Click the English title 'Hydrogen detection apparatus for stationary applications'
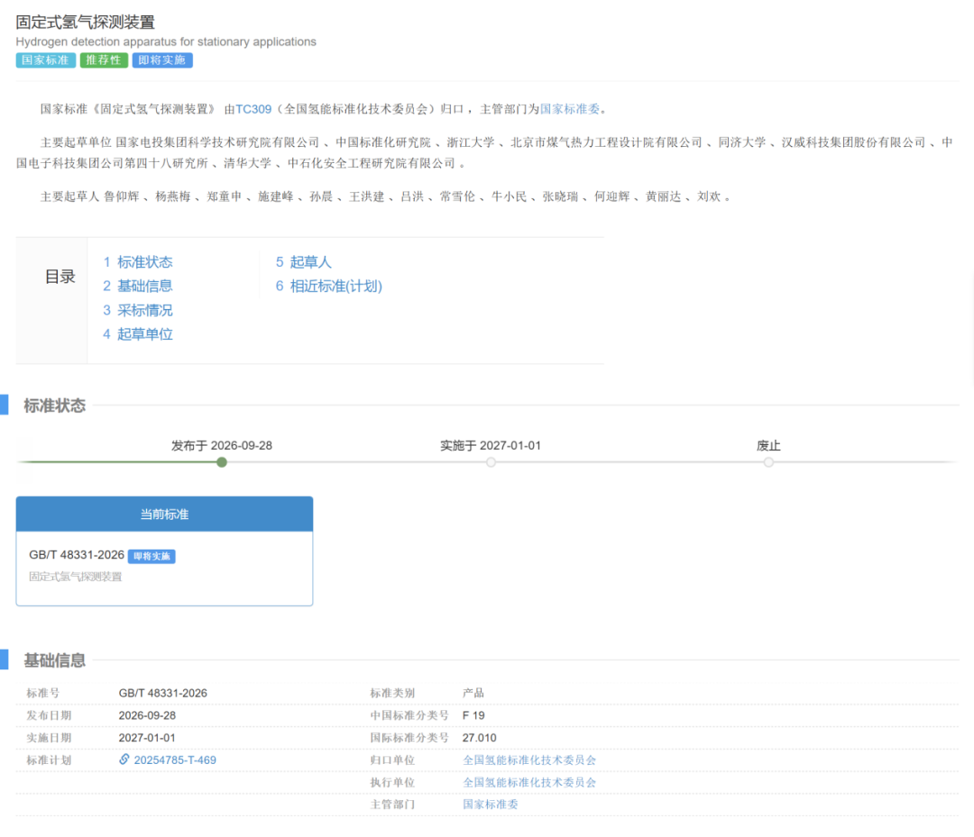The height and width of the screenshot is (837, 974). tap(166, 41)
